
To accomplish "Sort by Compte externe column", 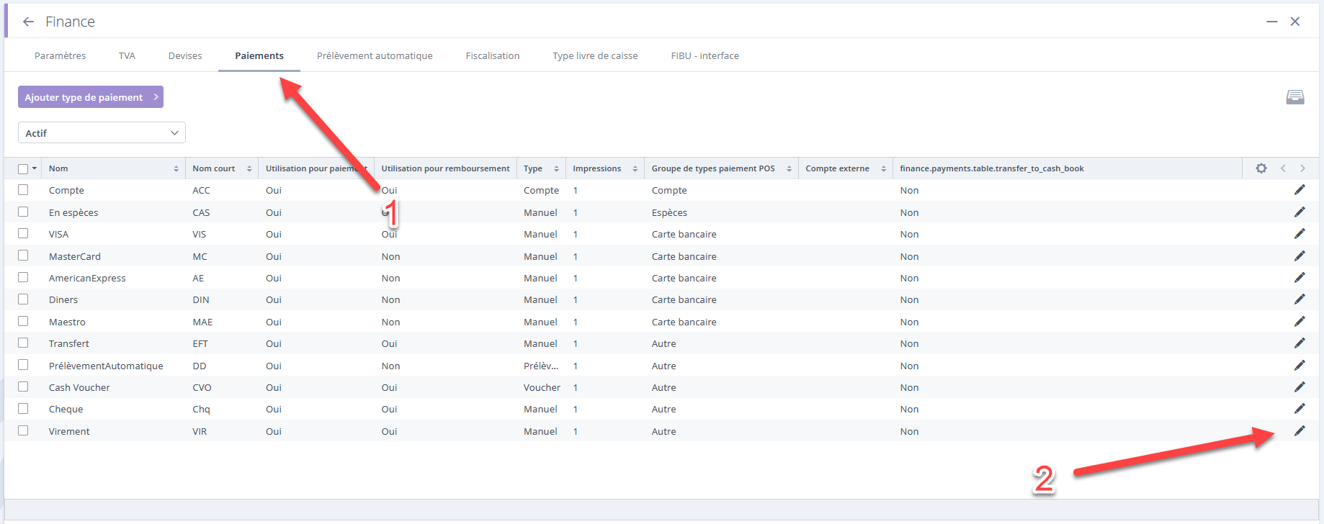I will [883, 168].
